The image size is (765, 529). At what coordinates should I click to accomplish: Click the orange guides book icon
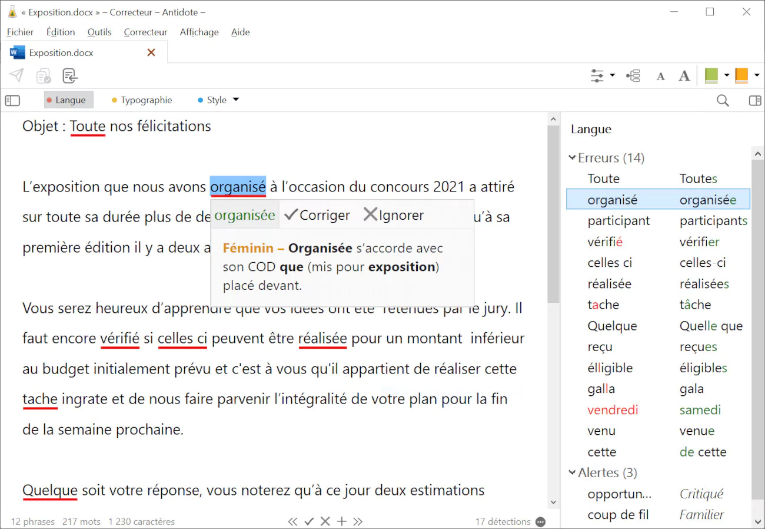741,75
